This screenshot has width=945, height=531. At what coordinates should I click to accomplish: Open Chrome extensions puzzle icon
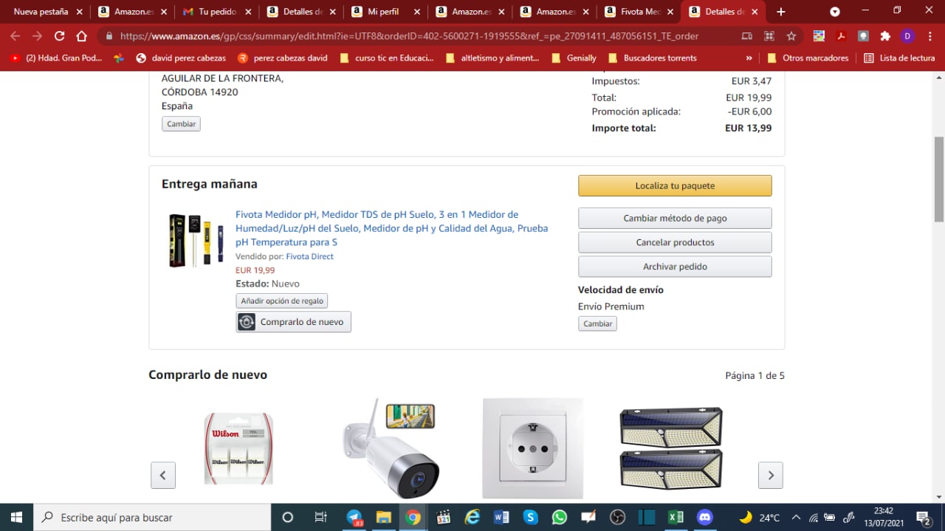pos(885,36)
